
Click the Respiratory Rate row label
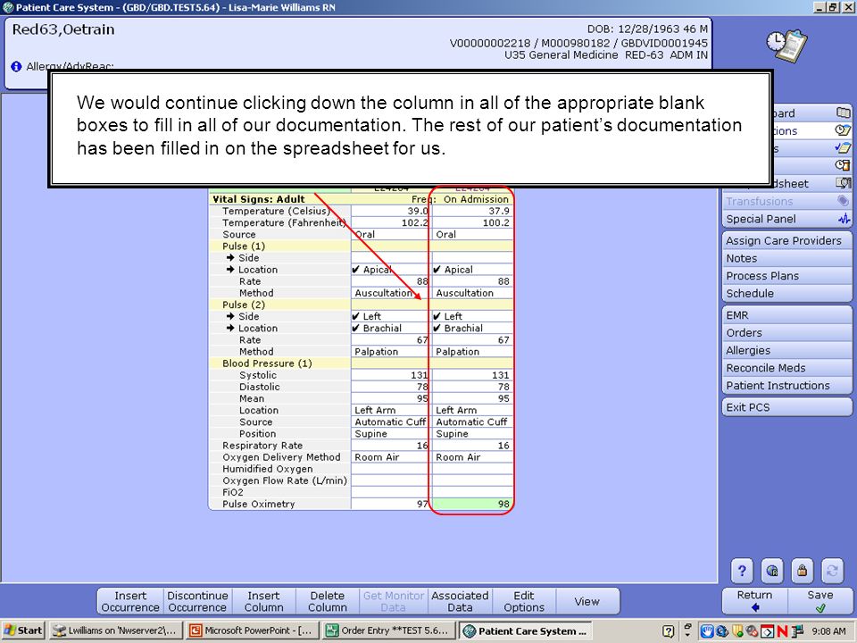click(x=262, y=446)
